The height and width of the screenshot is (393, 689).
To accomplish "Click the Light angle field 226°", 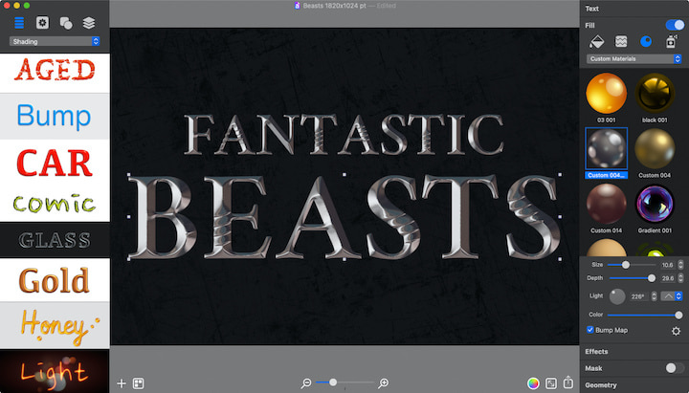I will [x=639, y=296].
